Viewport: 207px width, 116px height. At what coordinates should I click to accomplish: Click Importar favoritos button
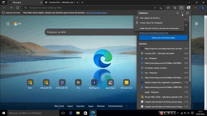pos(11,13)
